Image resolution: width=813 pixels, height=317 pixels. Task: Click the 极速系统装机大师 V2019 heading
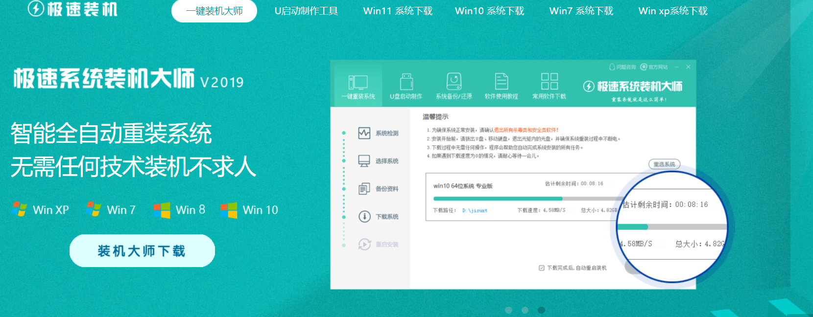pos(128,79)
